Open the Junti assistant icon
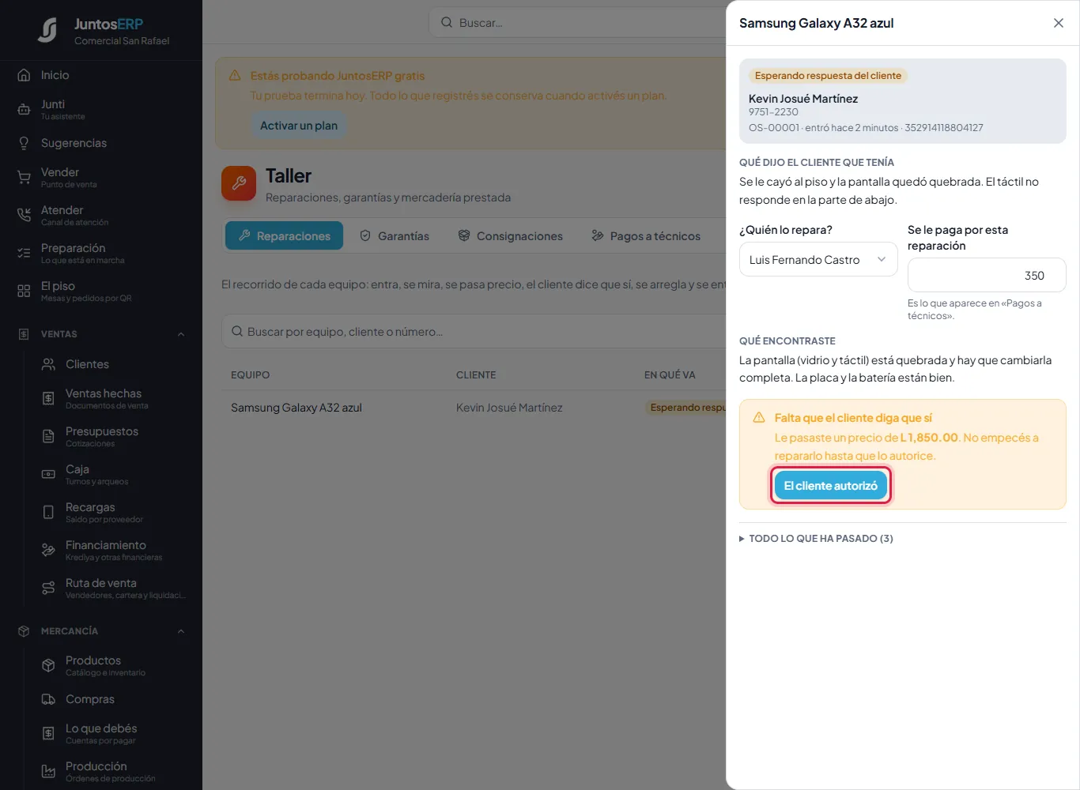 (24, 110)
